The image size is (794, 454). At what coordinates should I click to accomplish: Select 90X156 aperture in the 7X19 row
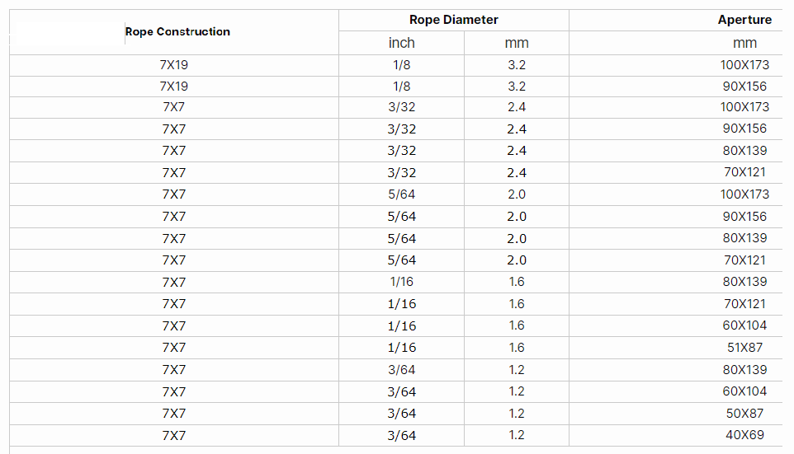pyautogui.click(x=744, y=86)
